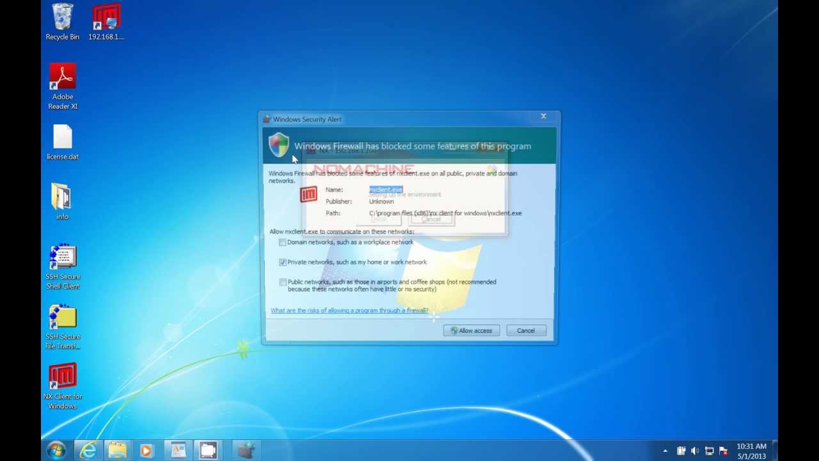Image resolution: width=819 pixels, height=461 pixels.
Task: Open the network connection tray icon
Action: point(709,451)
